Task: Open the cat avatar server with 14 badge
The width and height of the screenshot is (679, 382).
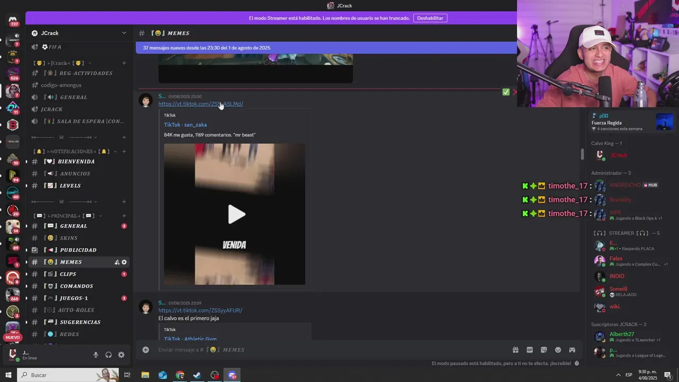Action: [13, 227]
